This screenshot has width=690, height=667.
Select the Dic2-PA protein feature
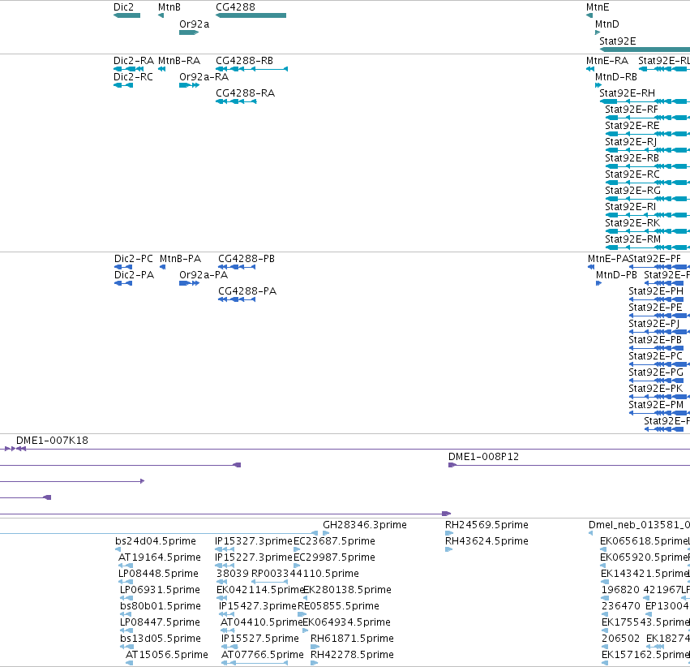pos(123,283)
